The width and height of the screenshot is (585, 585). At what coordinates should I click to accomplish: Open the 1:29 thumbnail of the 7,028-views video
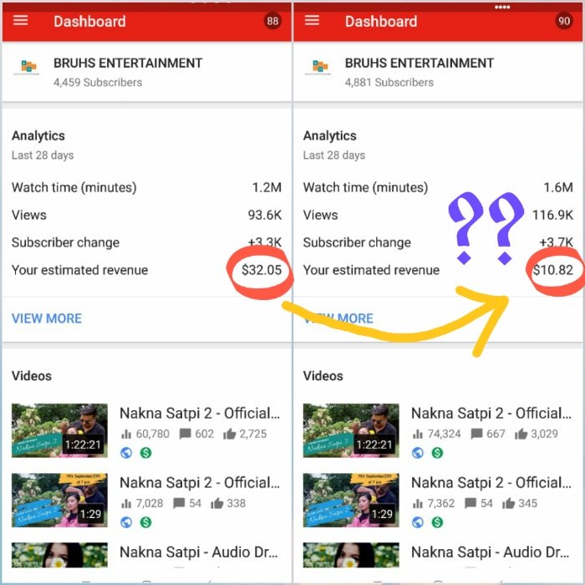(x=59, y=501)
